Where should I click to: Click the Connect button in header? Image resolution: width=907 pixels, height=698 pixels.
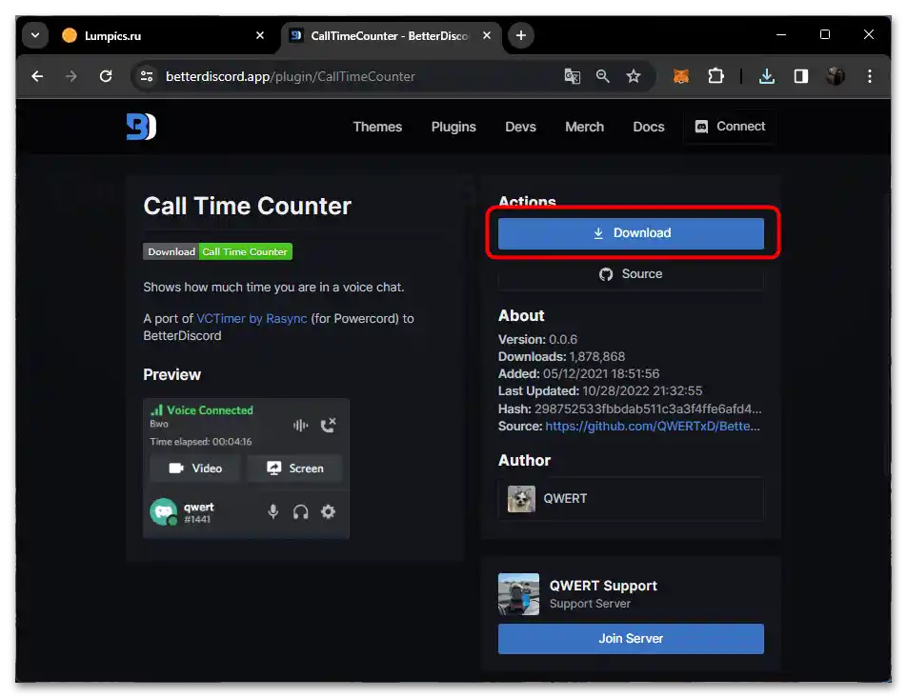pyautogui.click(x=730, y=126)
